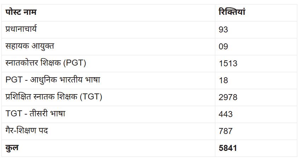Select the vacancy number 2978
This screenshot has height=159, width=298.
click(x=228, y=97)
